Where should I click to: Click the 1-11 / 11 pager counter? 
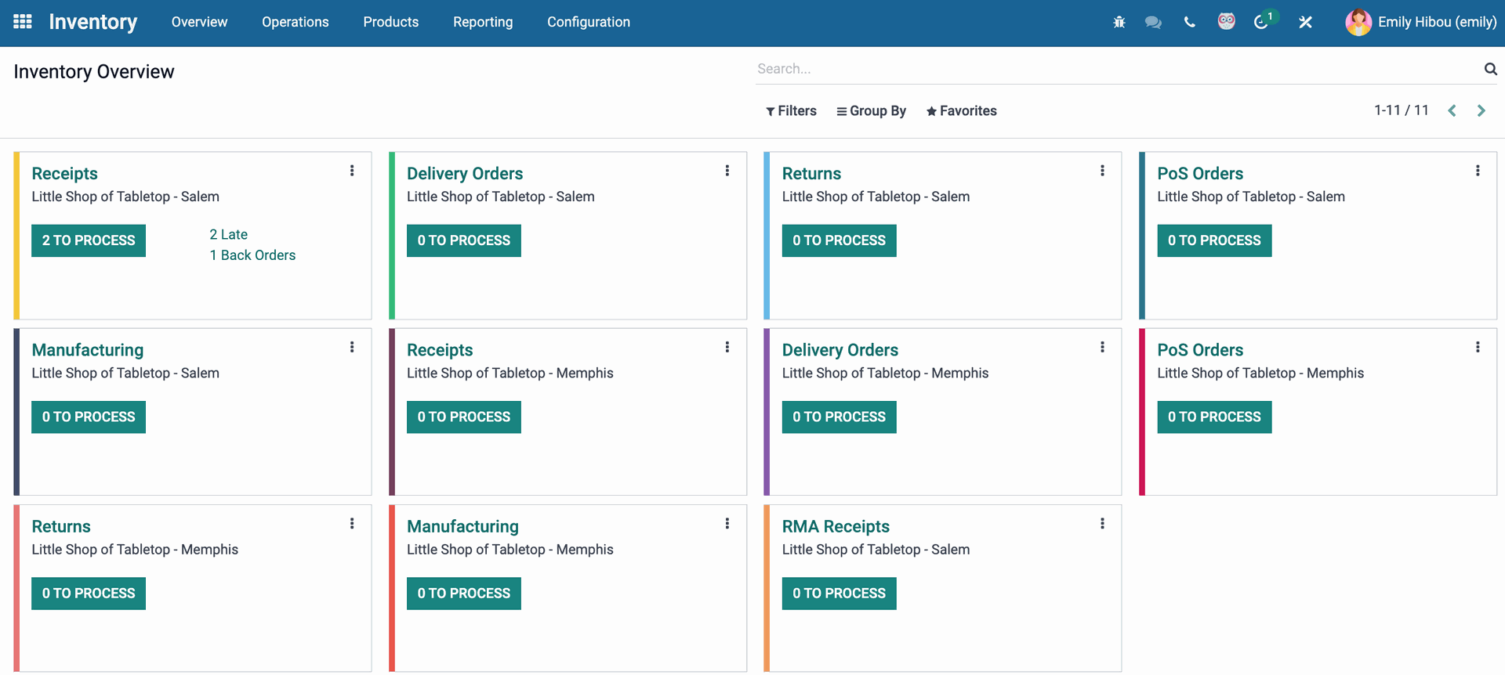point(1402,110)
